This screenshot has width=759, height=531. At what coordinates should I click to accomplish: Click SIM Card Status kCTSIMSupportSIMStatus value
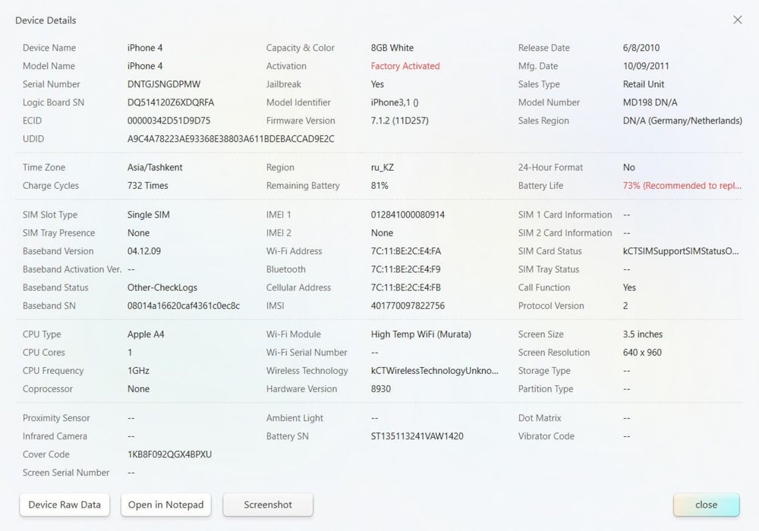tap(681, 251)
